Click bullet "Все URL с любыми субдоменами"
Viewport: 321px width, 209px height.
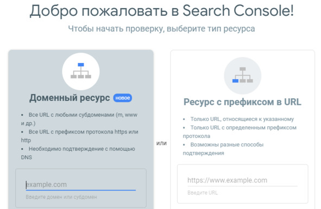79,119
